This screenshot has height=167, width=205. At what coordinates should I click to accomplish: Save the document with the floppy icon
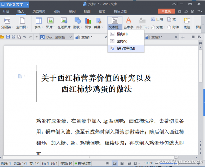(8, 37)
